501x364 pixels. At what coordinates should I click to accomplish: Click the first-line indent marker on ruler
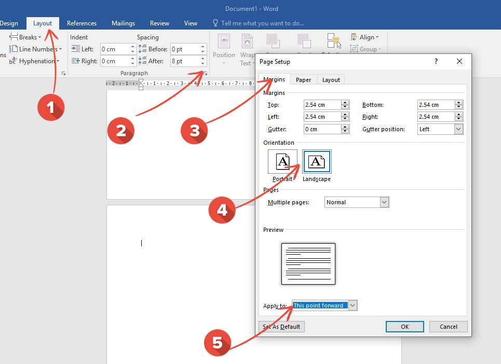point(141,81)
